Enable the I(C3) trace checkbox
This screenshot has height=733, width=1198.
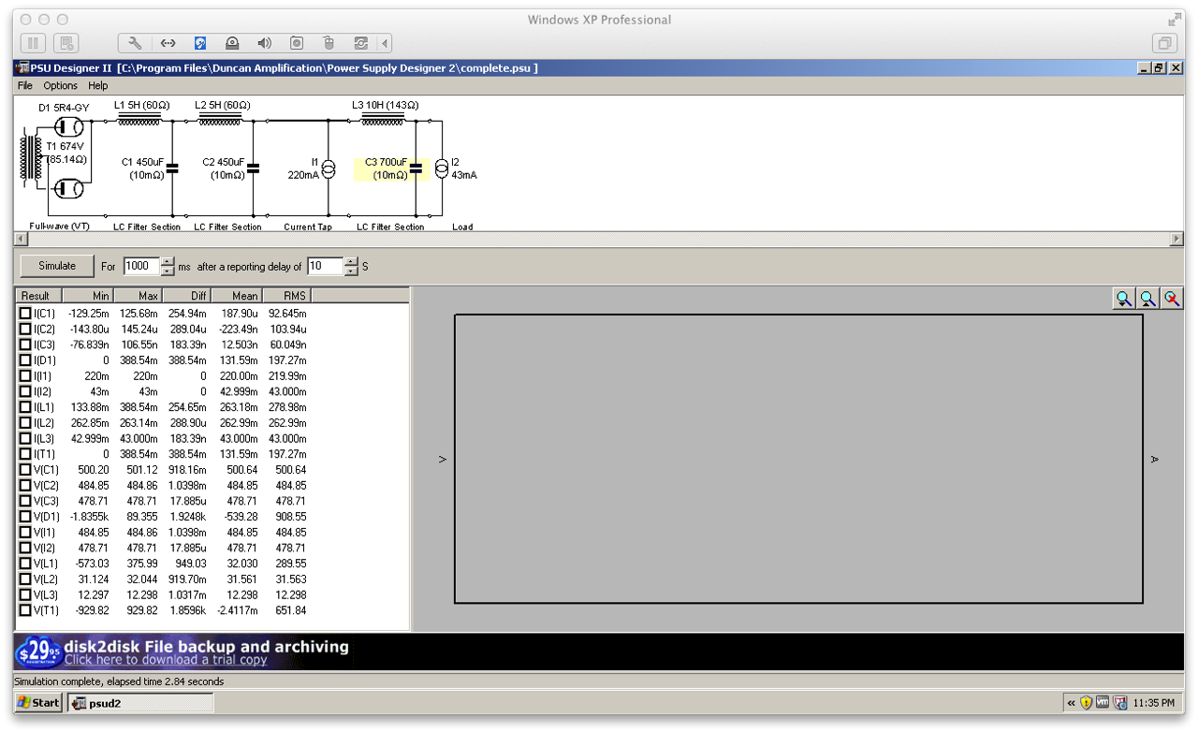pyautogui.click(x=25, y=345)
